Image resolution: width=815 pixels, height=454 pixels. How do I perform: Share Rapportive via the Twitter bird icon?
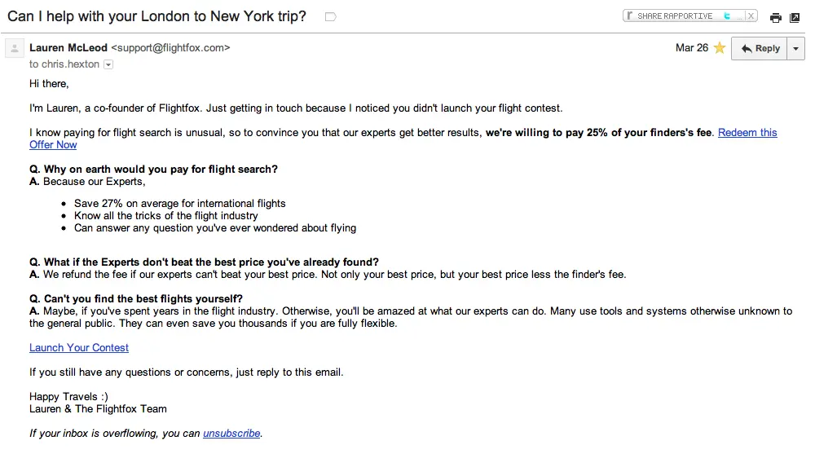click(x=727, y=15)
